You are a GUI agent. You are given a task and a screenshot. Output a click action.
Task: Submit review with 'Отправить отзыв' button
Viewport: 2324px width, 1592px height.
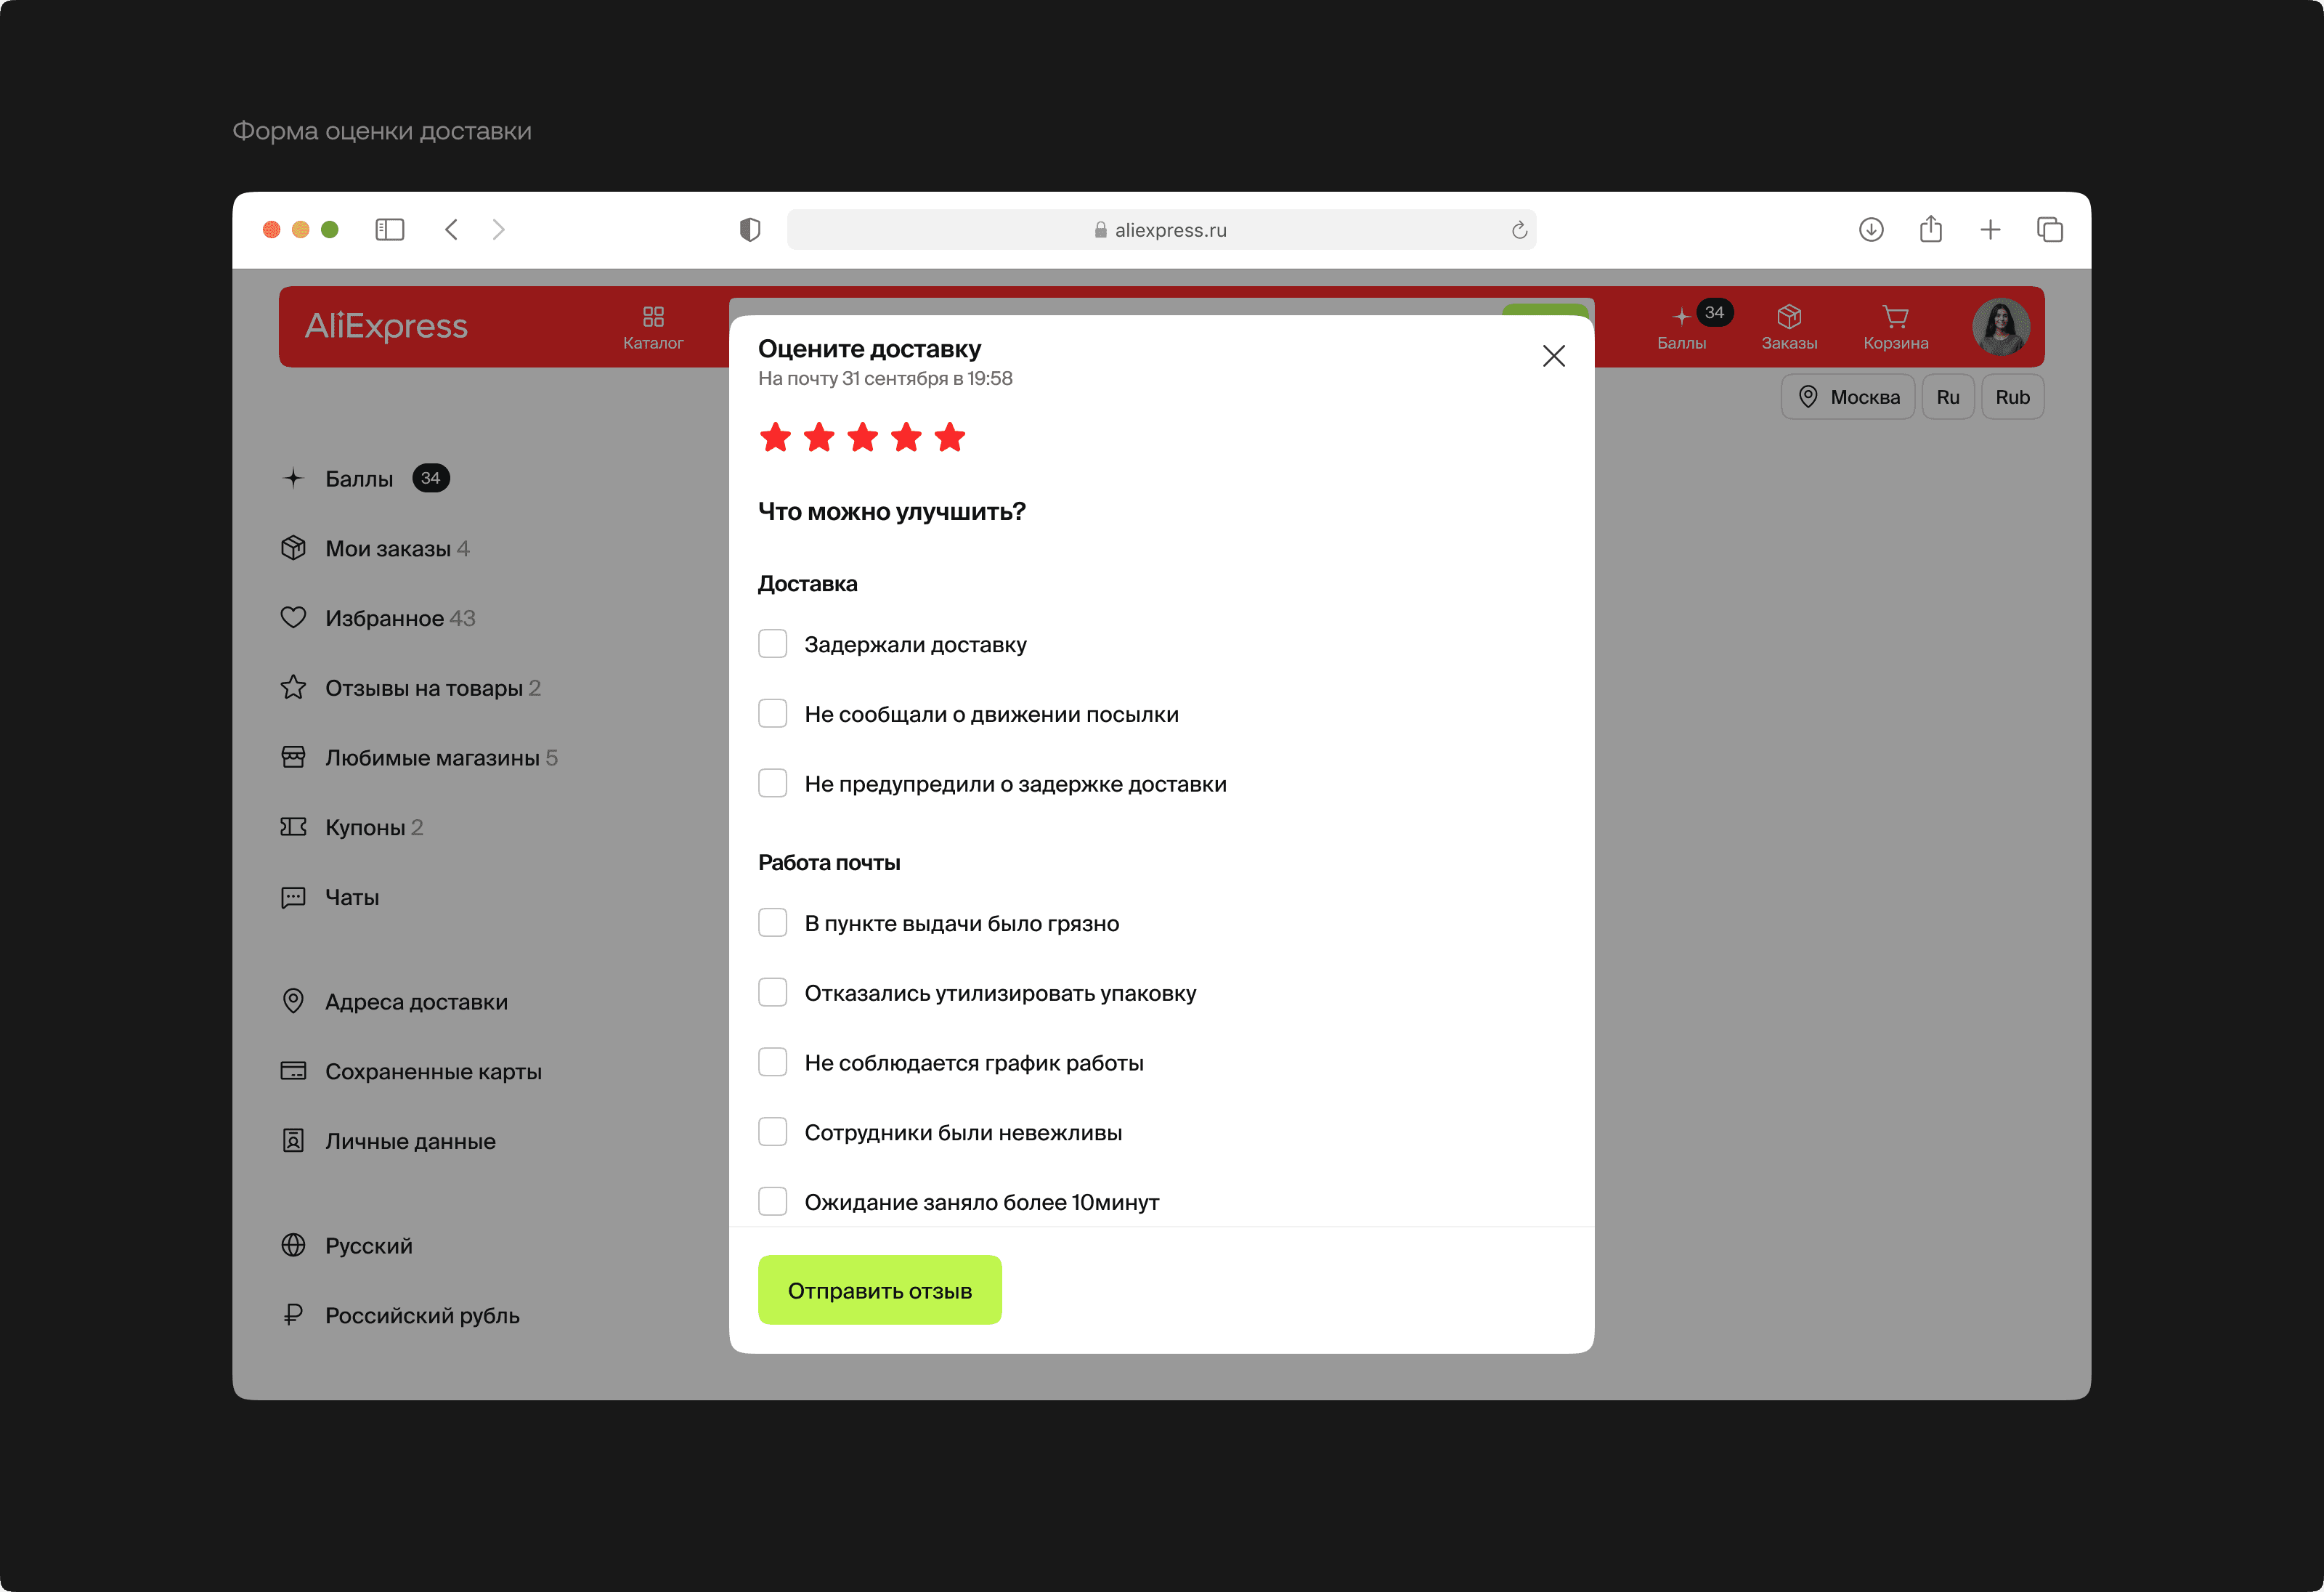click(880, 1290)
